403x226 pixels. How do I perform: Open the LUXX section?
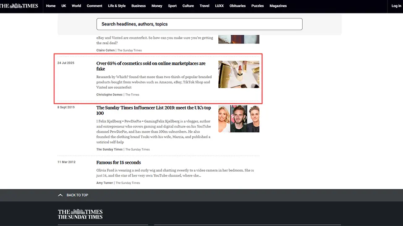click(x=219, y=5)
